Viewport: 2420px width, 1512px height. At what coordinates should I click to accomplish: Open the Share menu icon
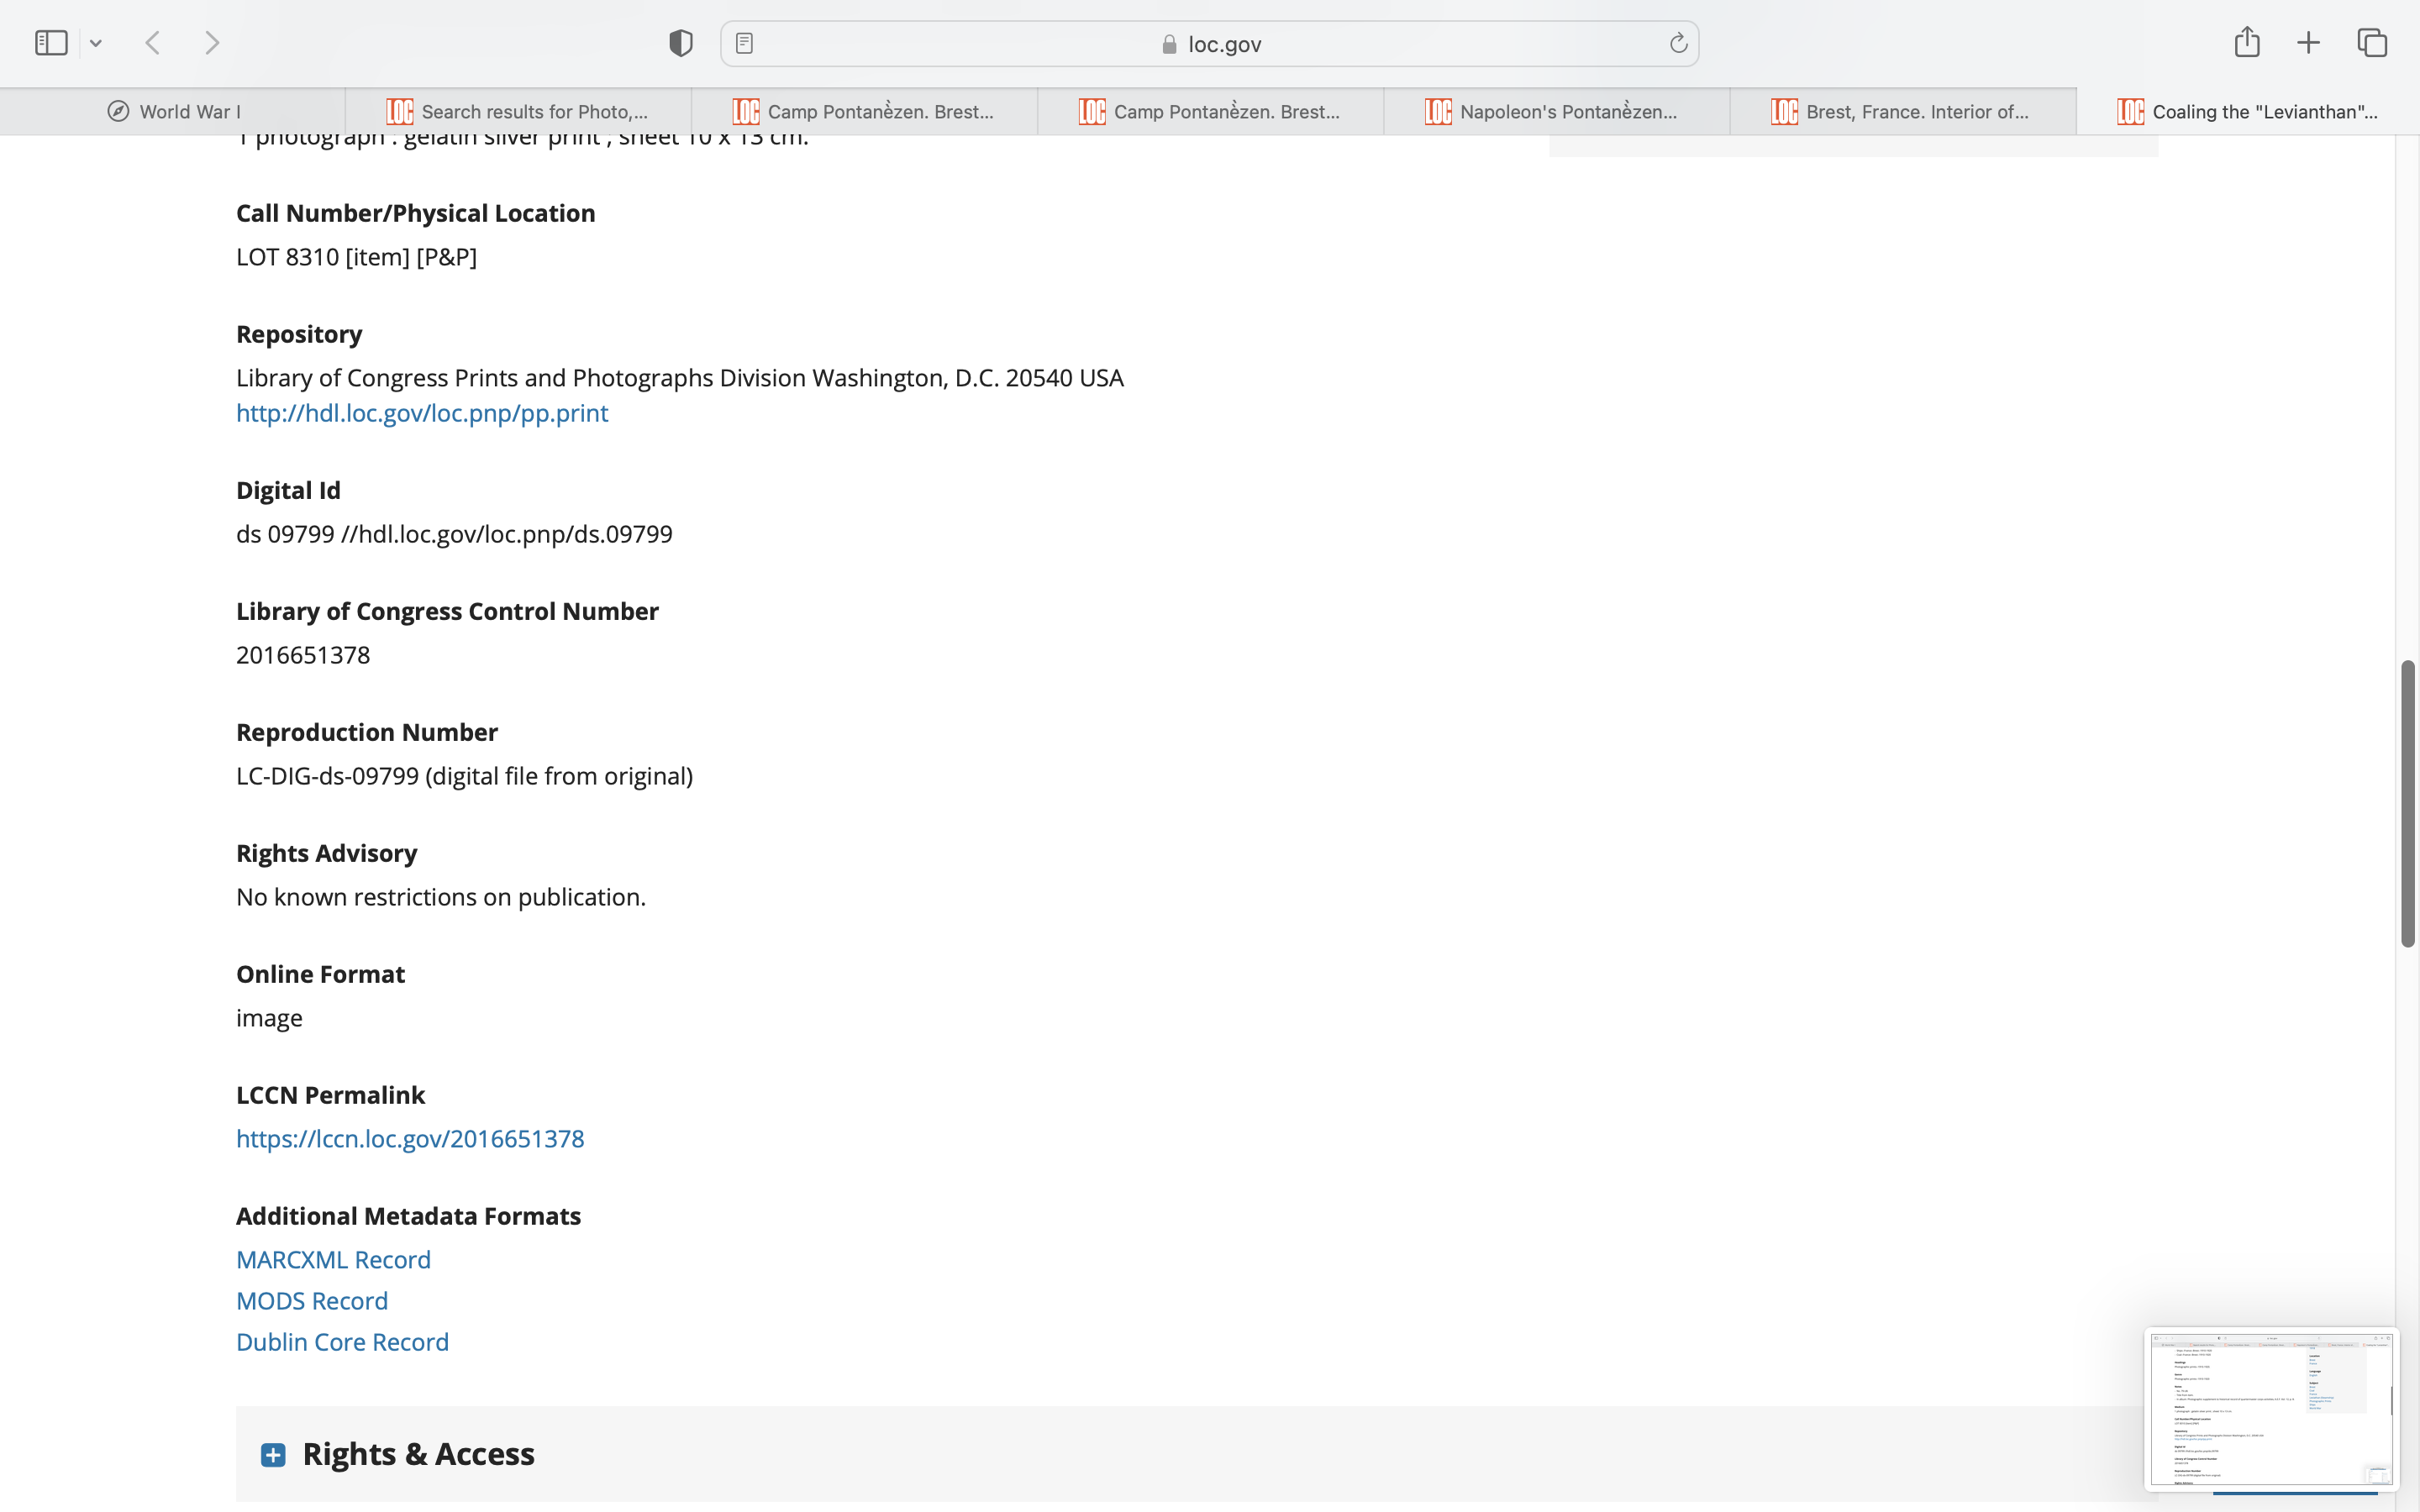(2246, 42)
